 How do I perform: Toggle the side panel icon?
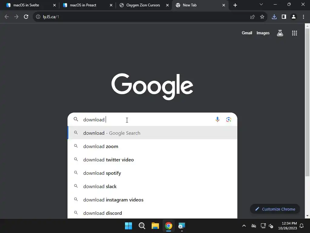284,17
